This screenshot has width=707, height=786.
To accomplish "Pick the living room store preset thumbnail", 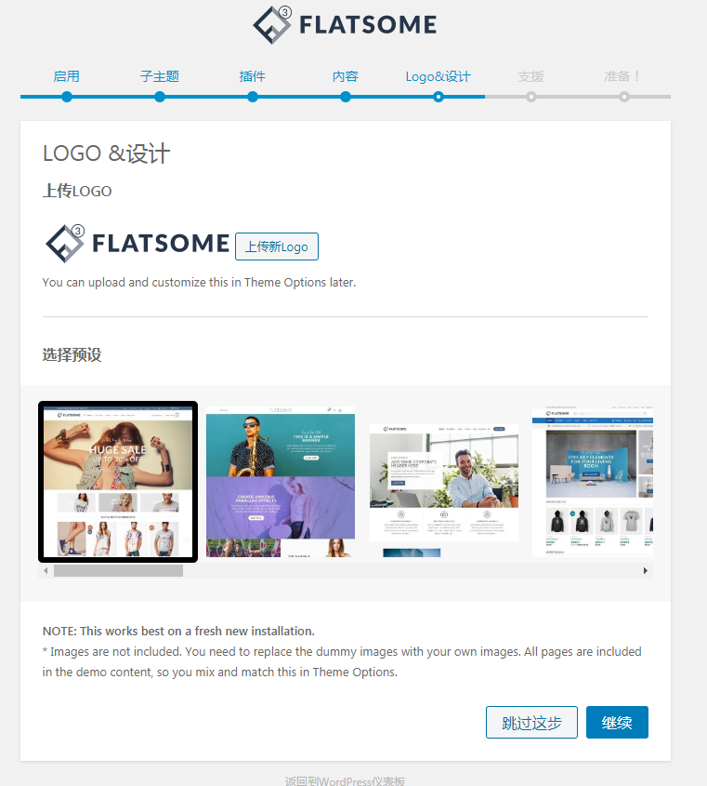I will click(x=593, y=482).
